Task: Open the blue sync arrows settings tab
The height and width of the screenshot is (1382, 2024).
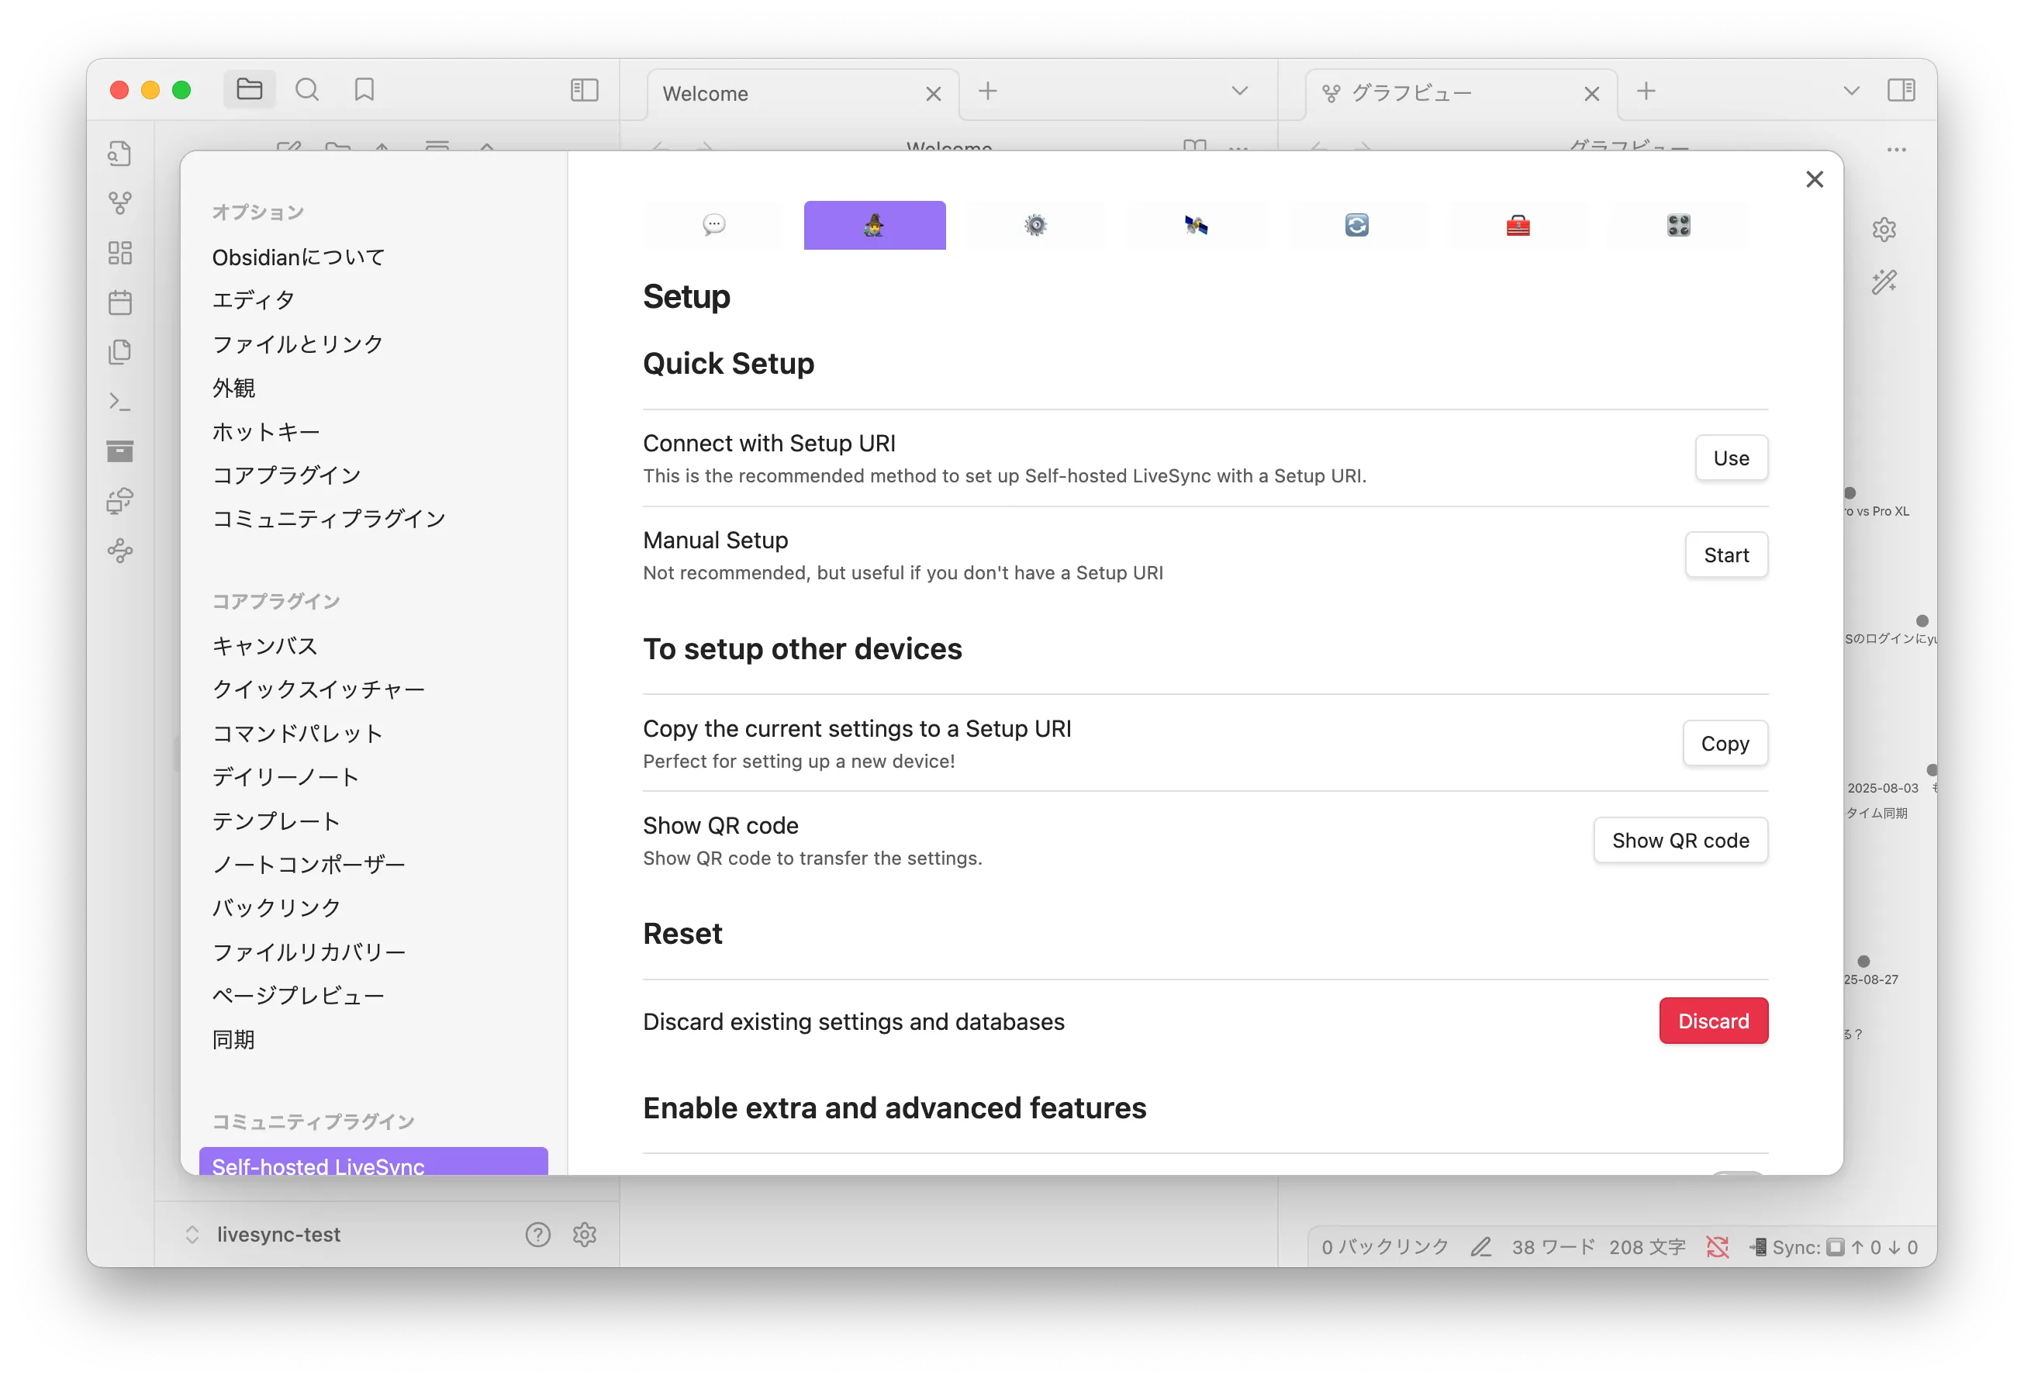Action: (1357, 226)
